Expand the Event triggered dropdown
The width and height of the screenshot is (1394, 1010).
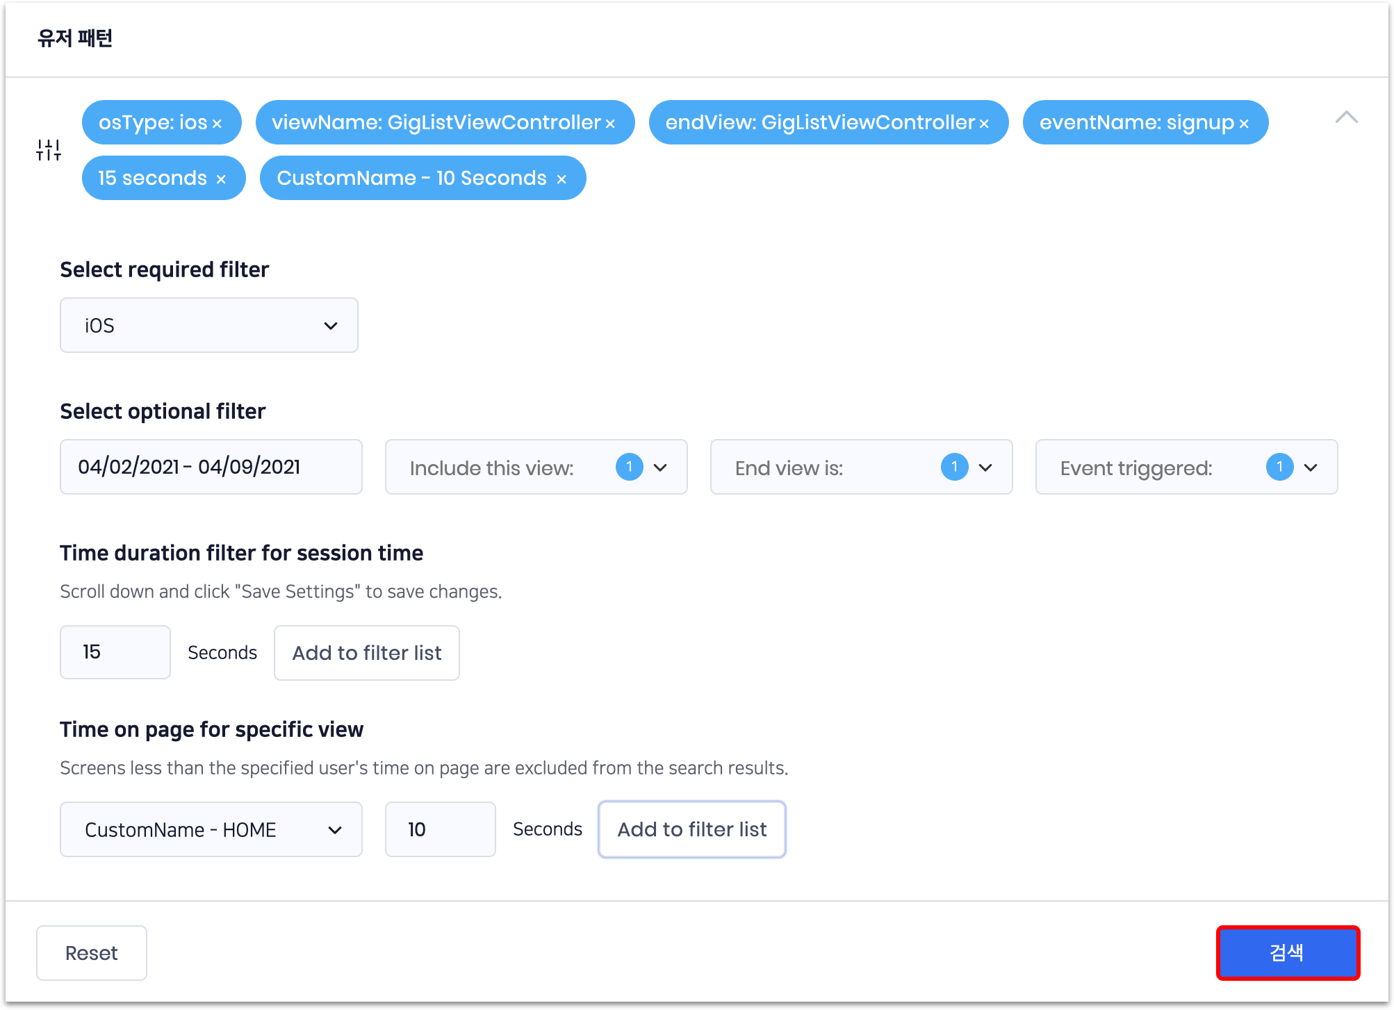[x=1311, y=467]
